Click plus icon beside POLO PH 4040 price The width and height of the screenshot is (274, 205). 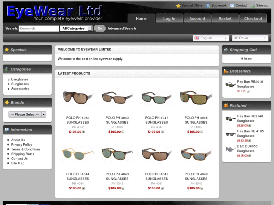click(202, 188)
